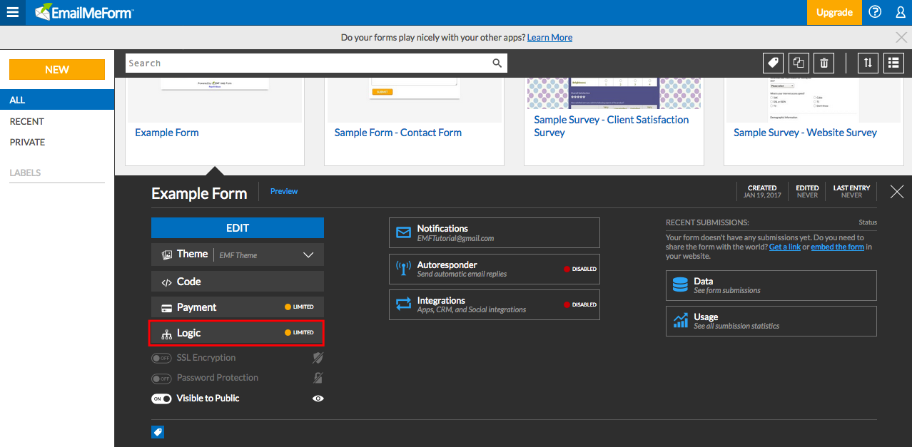Click the CREATED JAN 19, 2017 info
912x447 pixels.
tap(761, 191)
